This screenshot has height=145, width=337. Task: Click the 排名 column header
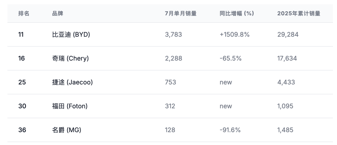(24, 14)
